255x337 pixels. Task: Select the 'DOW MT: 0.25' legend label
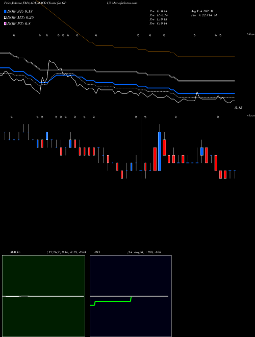(20, 18)
